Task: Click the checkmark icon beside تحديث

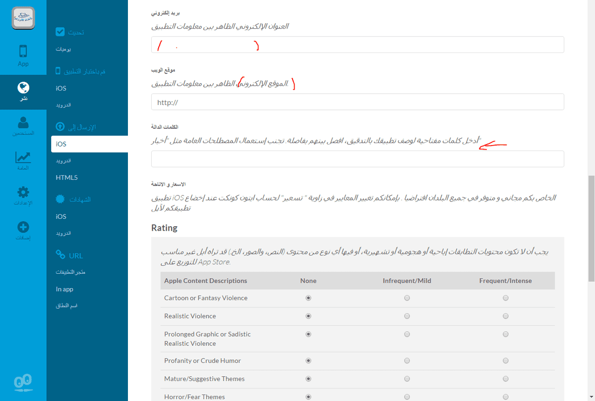Action: [x=60, y=32]
